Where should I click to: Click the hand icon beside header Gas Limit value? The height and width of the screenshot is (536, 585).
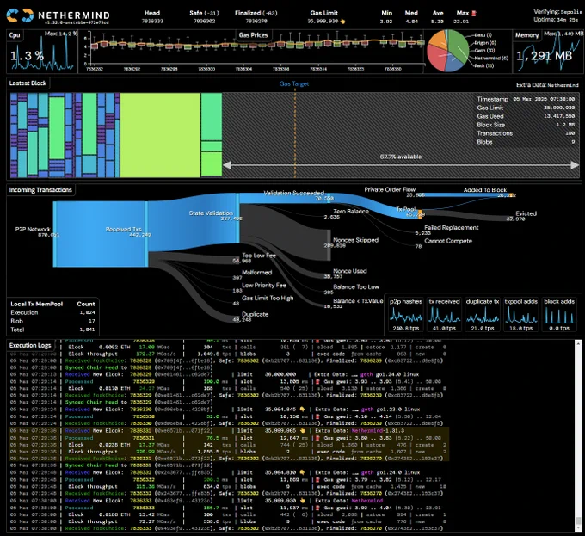point(342,22)
